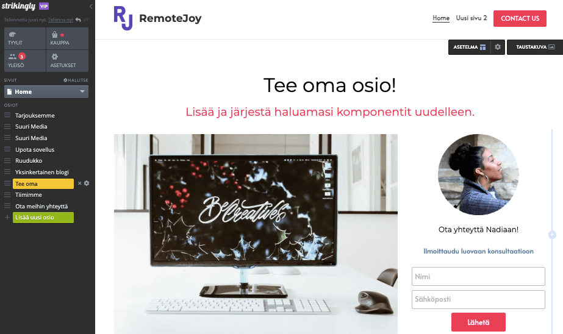The image size is (563, 334).
Task: Collapse the sidebar with the top arrow
Action: coord(90,7)
